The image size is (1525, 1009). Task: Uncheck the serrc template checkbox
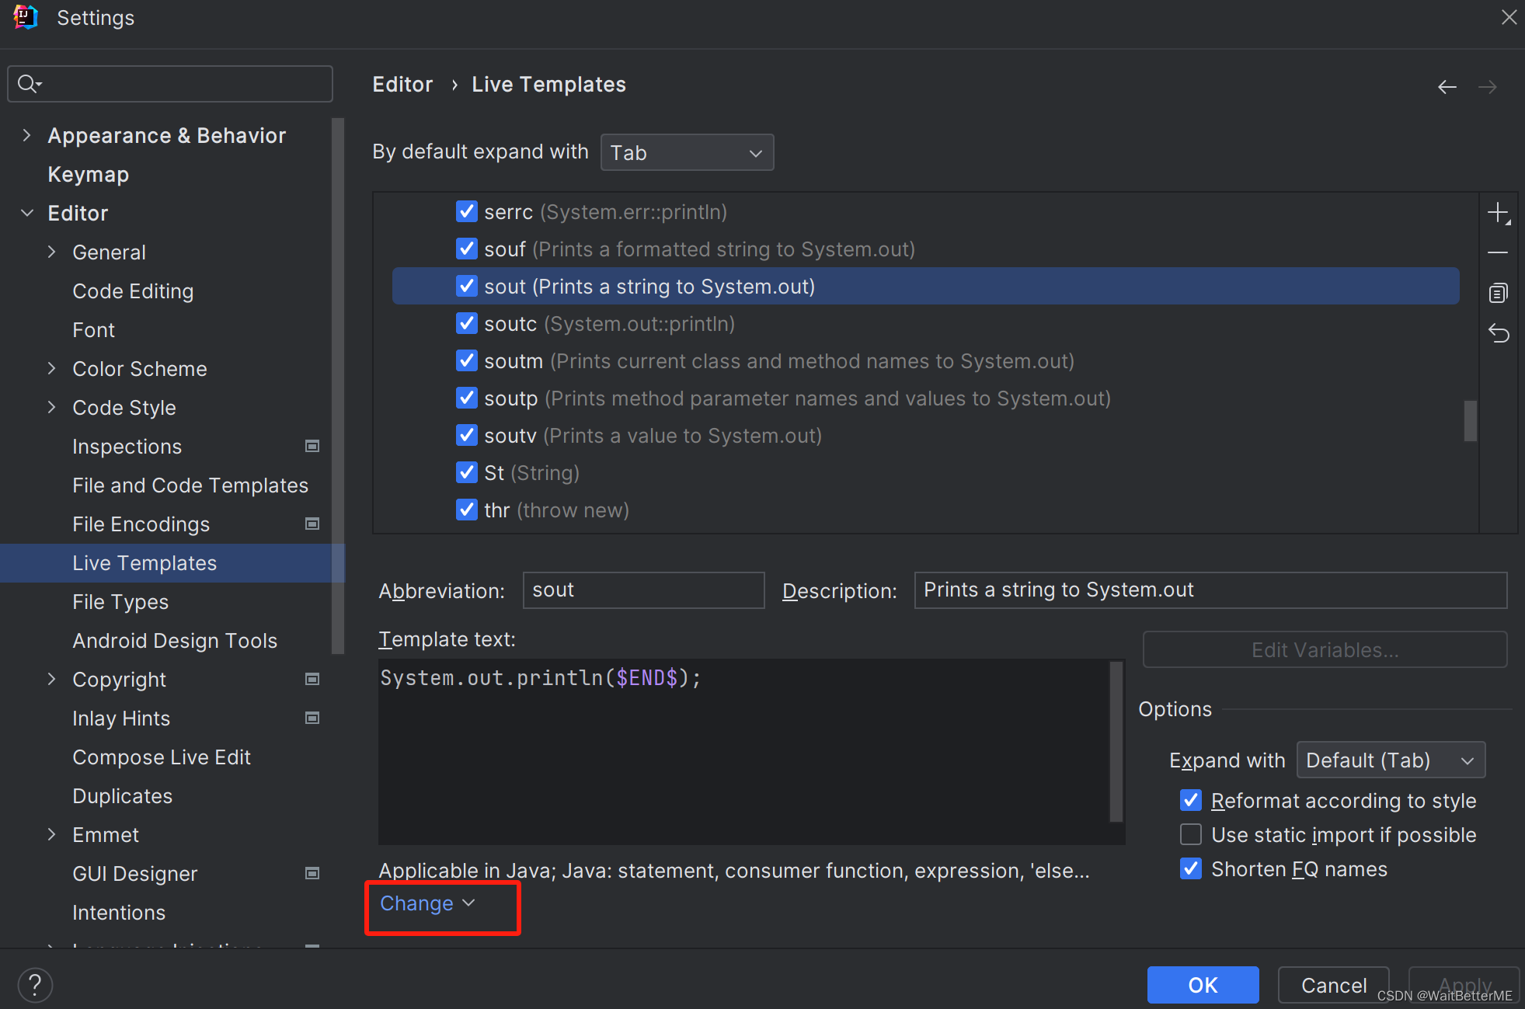coord(467,211)
